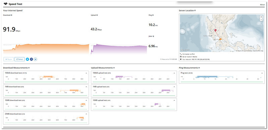Screen dimensions: 268x130
Task: Collapse the Ping test panel
Action: [262, 73]
